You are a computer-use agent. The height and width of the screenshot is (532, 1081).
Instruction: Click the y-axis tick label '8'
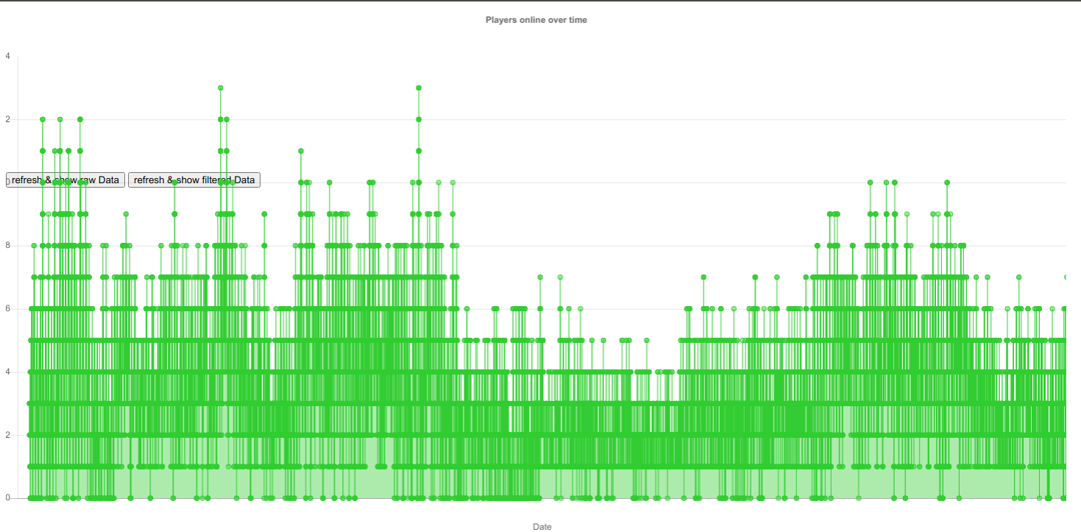point(8,246)
